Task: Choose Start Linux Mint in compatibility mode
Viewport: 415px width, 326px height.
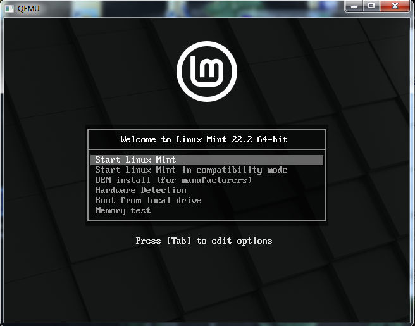Action: 191,170
